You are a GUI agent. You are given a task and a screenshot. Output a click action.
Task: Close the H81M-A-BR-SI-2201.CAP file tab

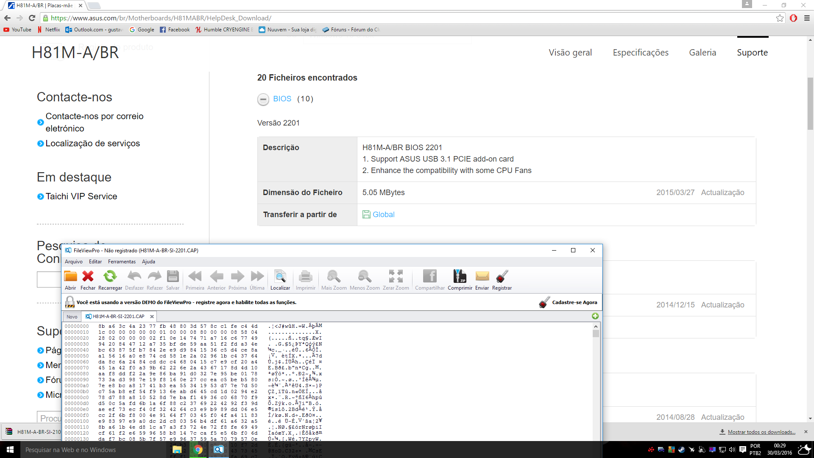tap(152, 316)
